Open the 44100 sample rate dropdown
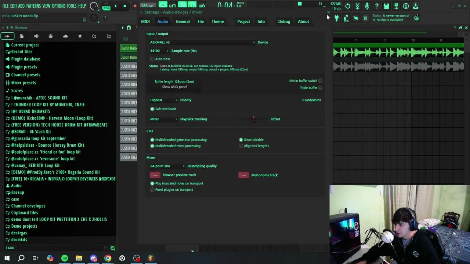Screen dimensions: 470x264 159,51
